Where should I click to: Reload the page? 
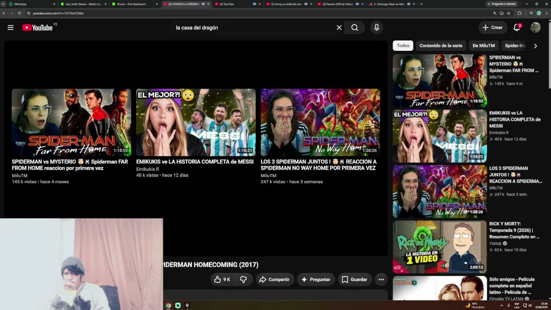(x=19, y=13)
